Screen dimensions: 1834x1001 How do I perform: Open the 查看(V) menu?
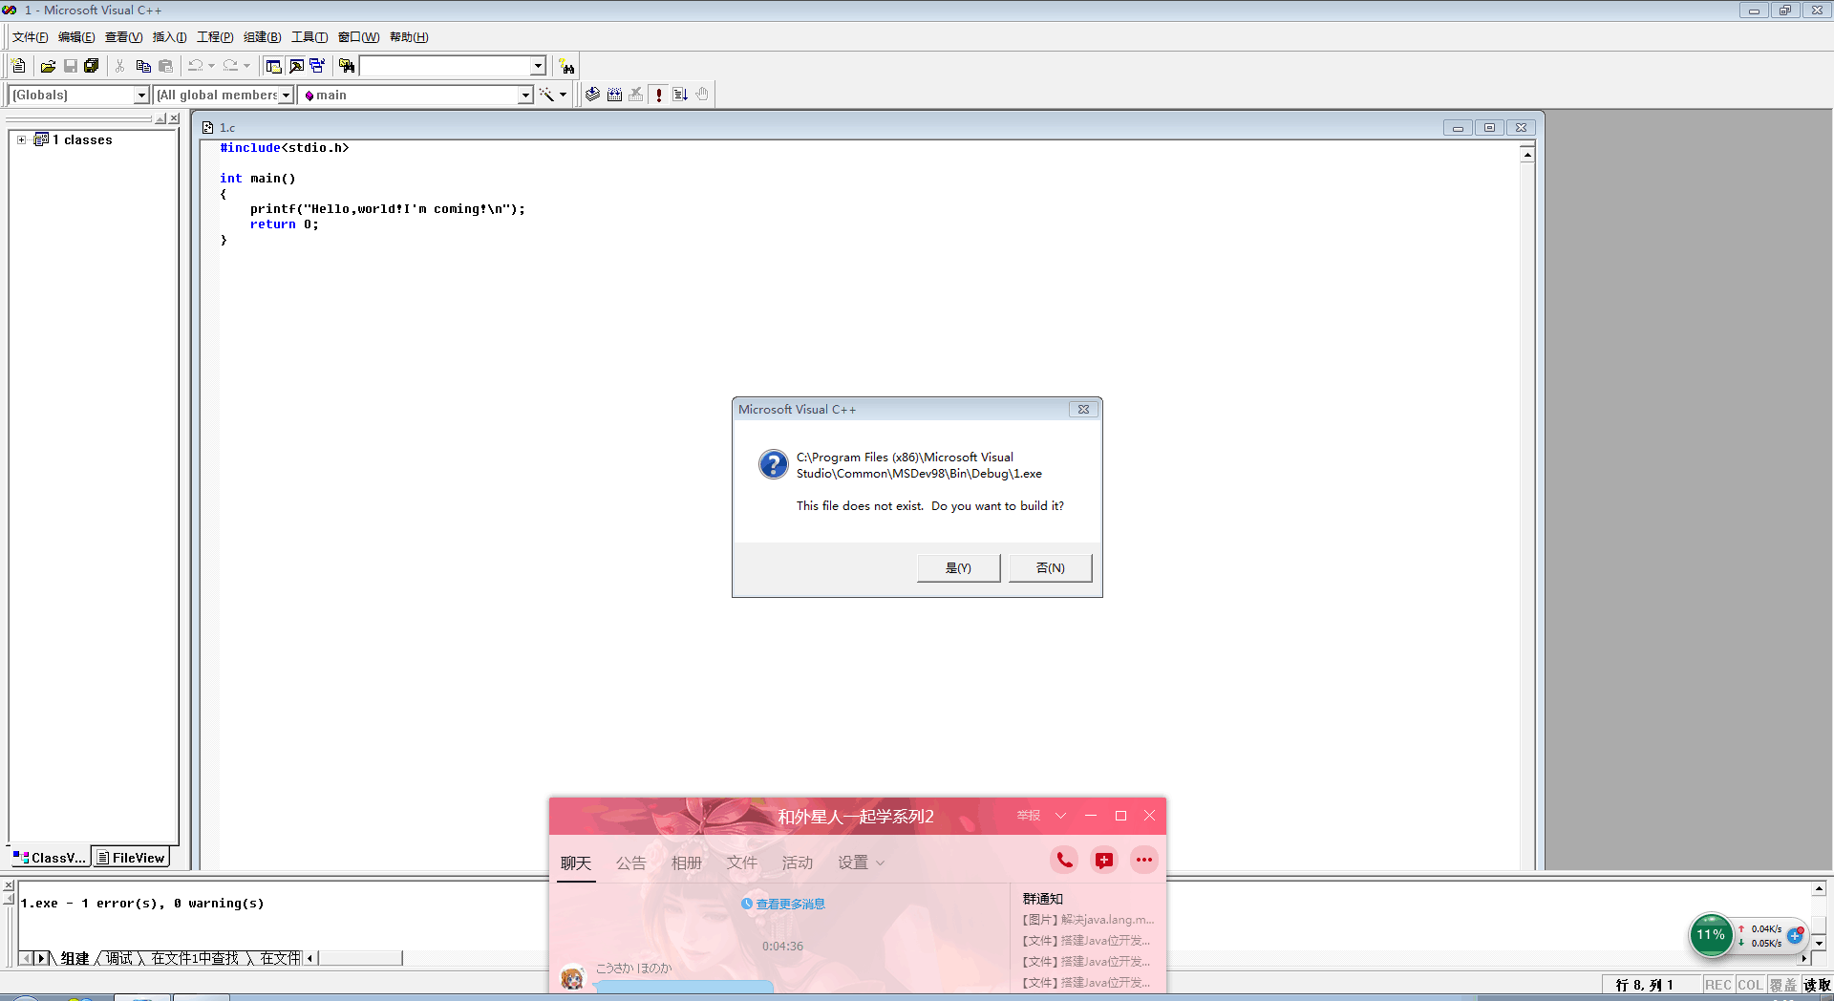(123, 37)
